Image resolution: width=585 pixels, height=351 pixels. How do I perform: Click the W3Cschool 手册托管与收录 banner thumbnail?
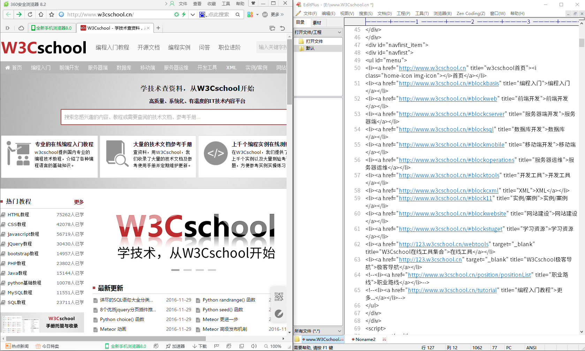click(42, 322)
